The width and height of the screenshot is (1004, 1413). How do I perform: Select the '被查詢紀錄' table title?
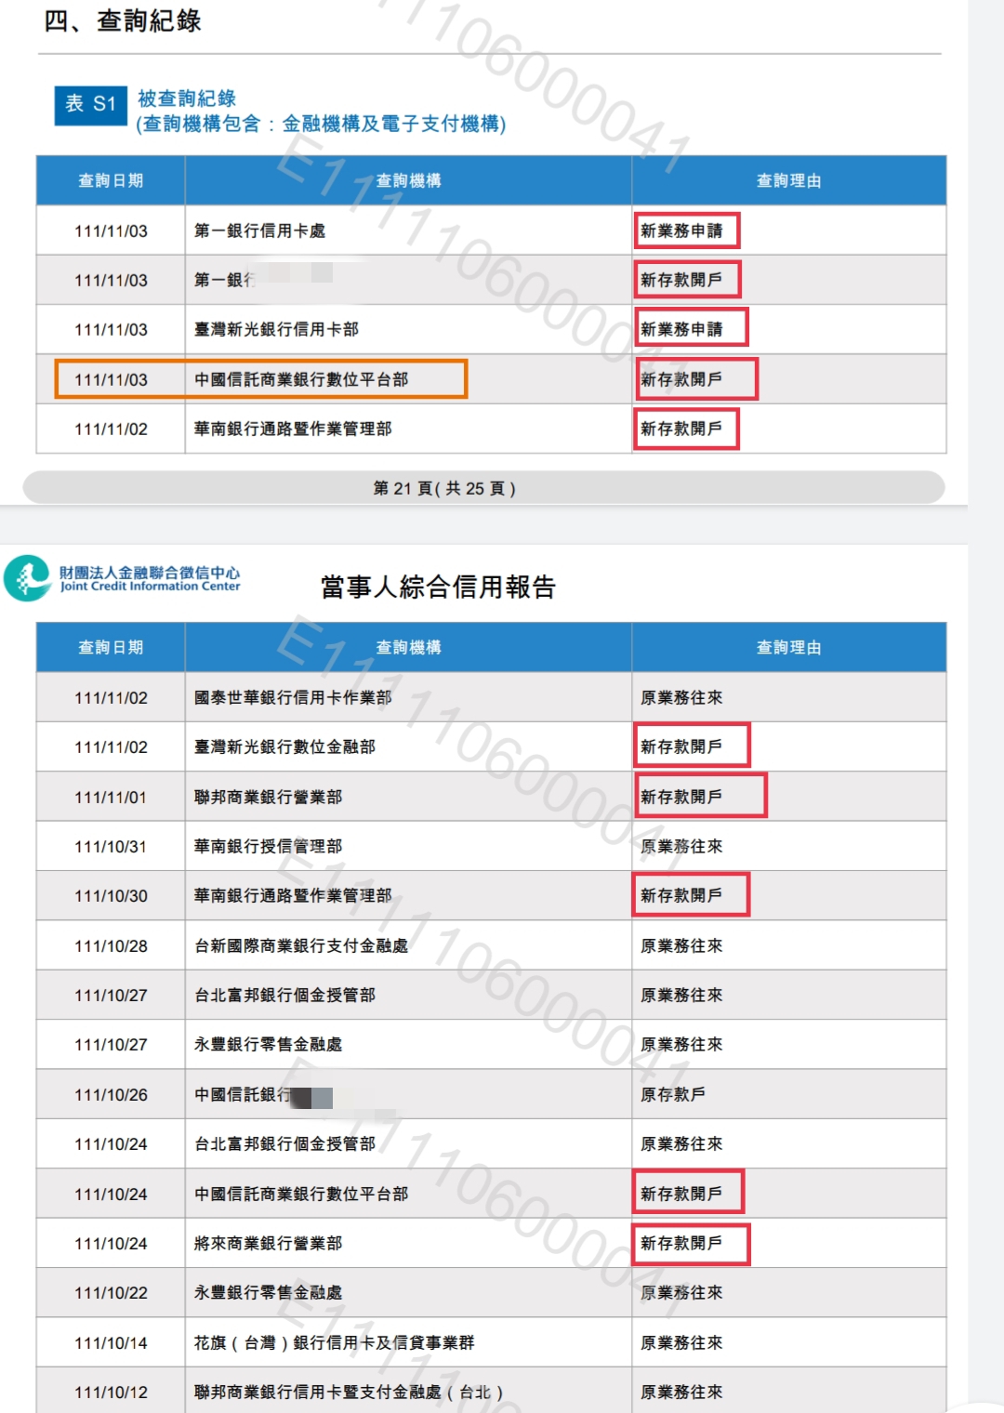coord(187,99)
